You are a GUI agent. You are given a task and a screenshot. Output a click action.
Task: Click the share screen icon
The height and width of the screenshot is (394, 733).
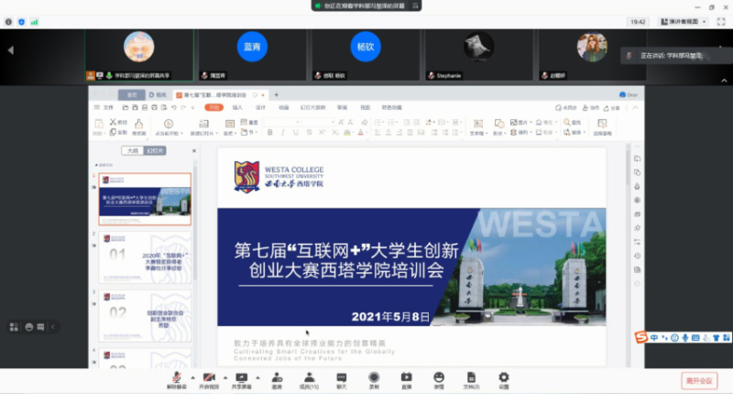click(241, 378)
